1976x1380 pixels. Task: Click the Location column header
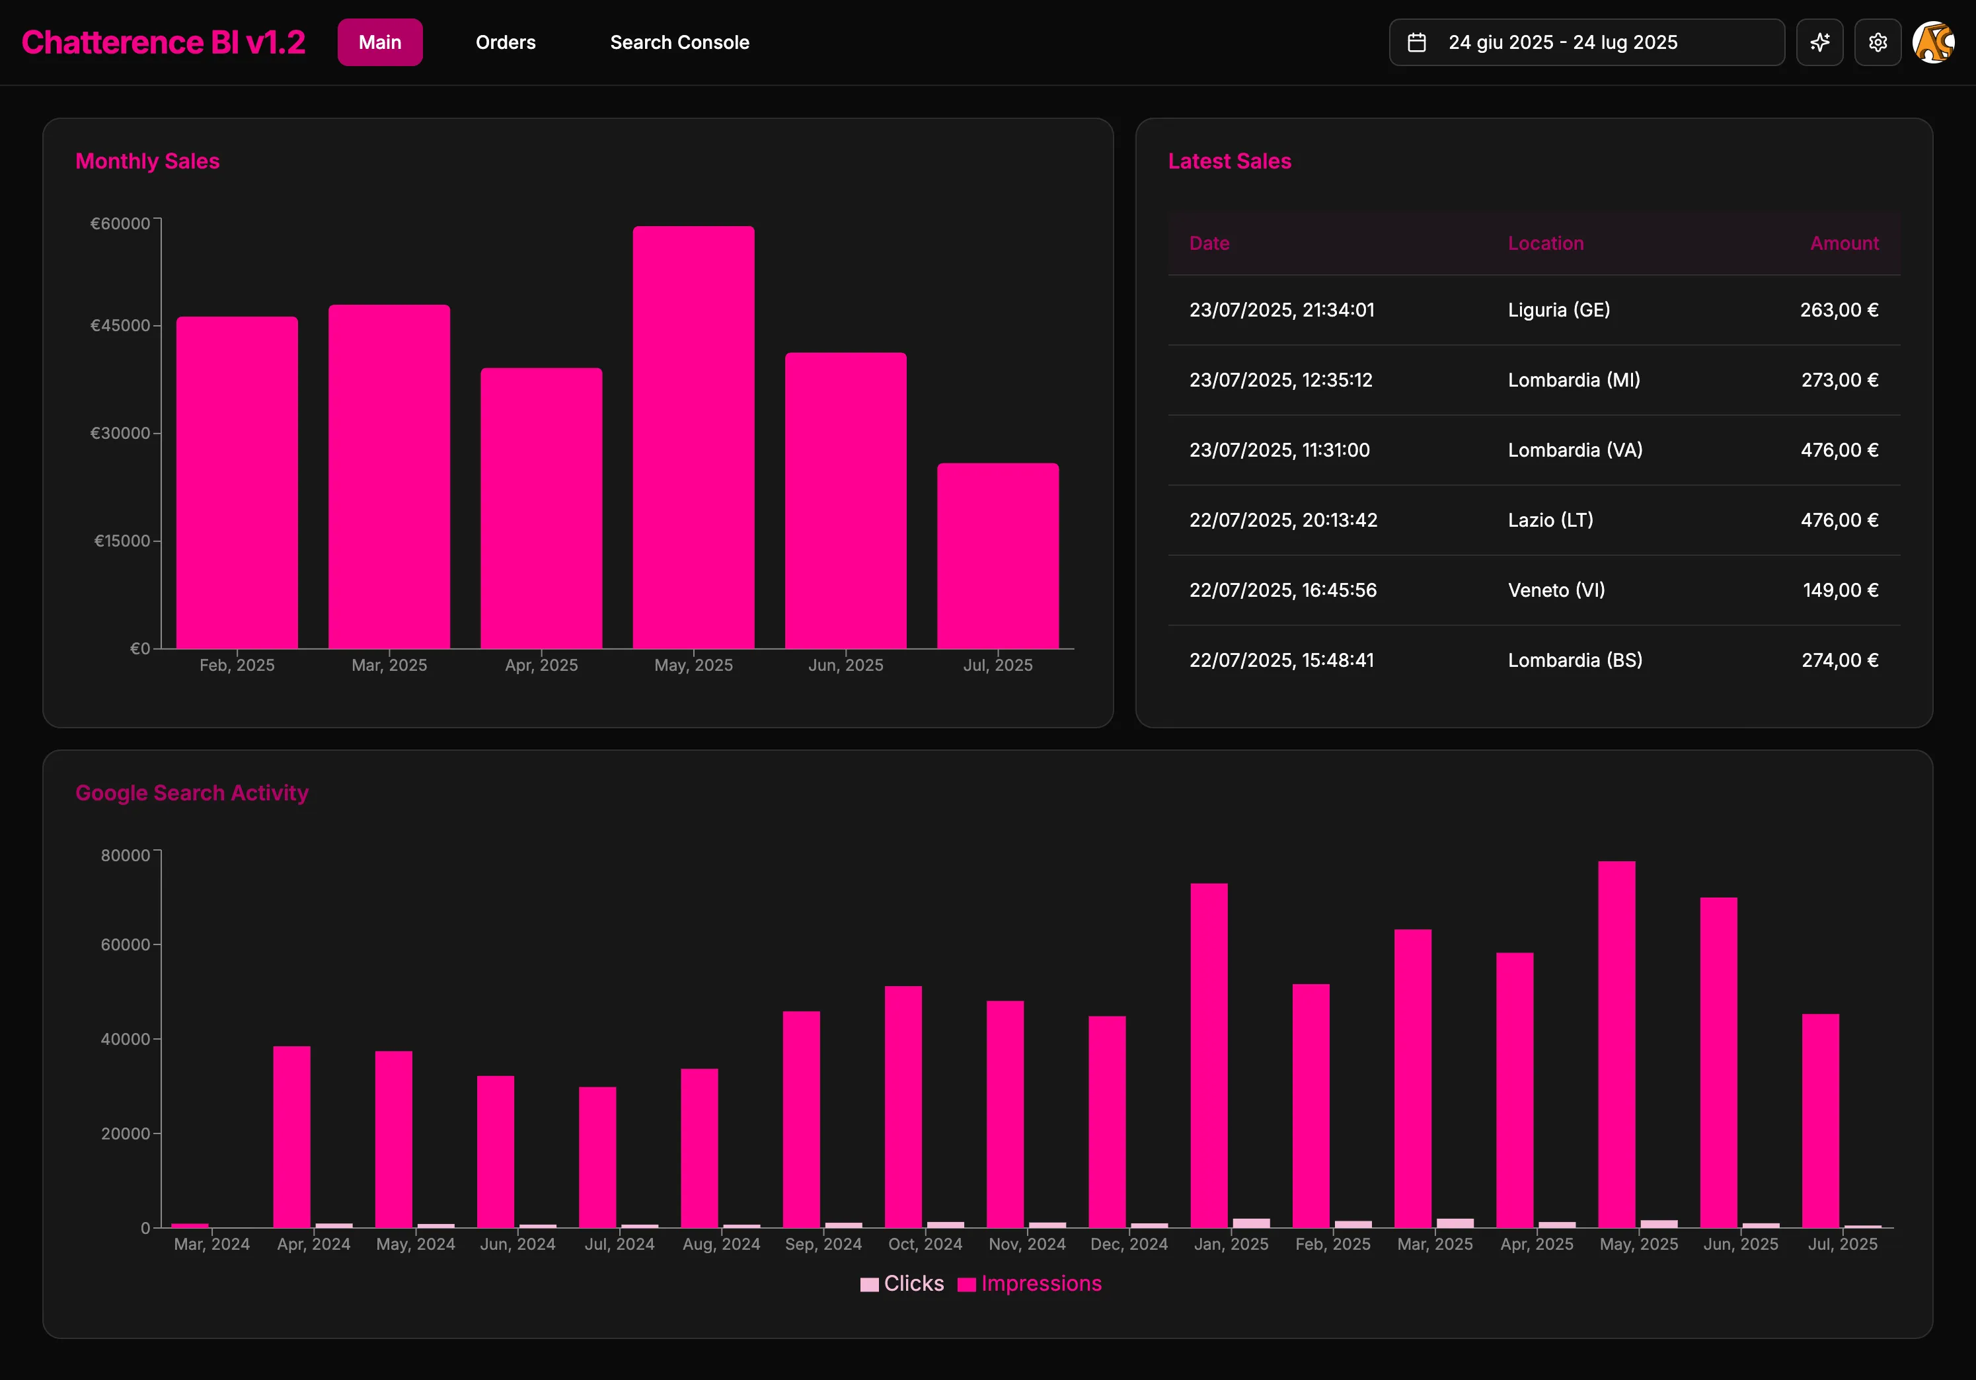tap(1545, 244)
